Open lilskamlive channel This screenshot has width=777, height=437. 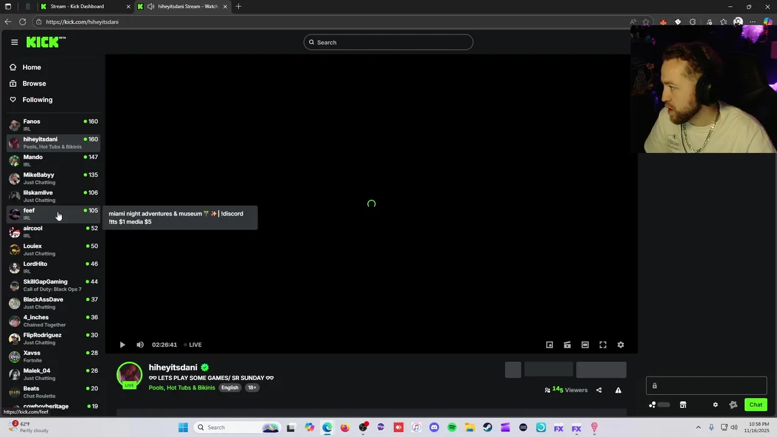pos(53,196)
